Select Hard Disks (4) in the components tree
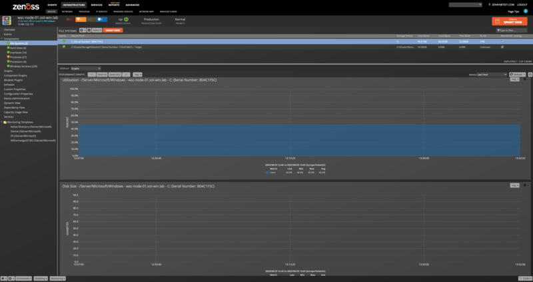 pos(18,48)
